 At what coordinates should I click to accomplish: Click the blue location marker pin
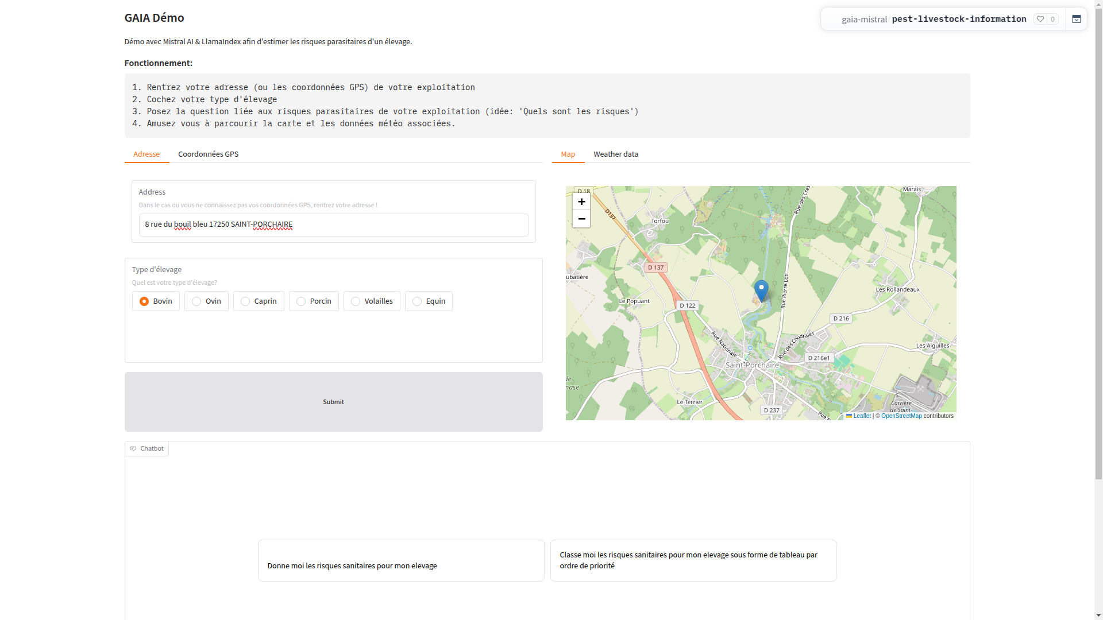(761, 290)
